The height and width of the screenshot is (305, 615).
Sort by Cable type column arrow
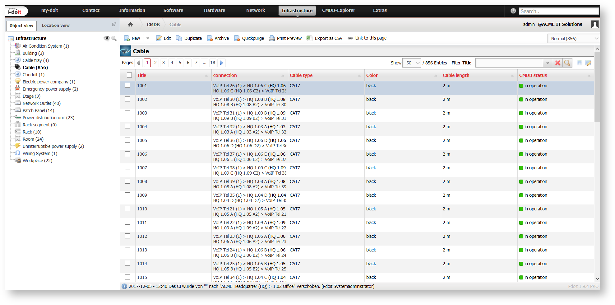tap(359, 76)
